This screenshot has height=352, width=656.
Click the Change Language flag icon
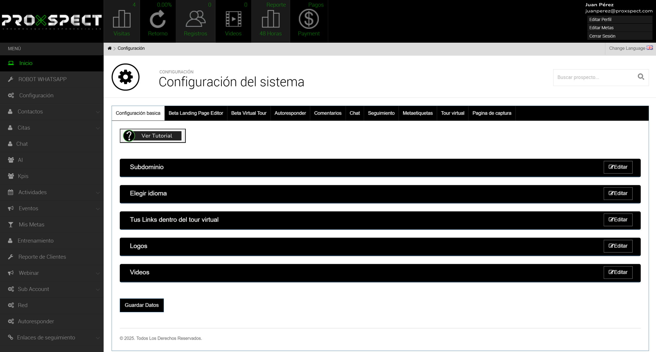click(x=650, y=48)
